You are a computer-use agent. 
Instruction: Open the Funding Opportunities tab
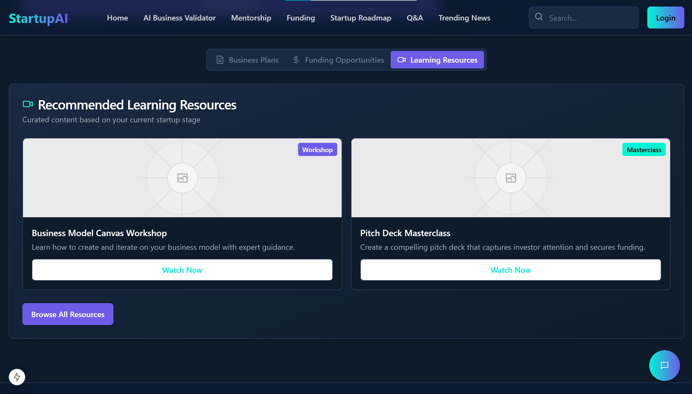point(338,60)
